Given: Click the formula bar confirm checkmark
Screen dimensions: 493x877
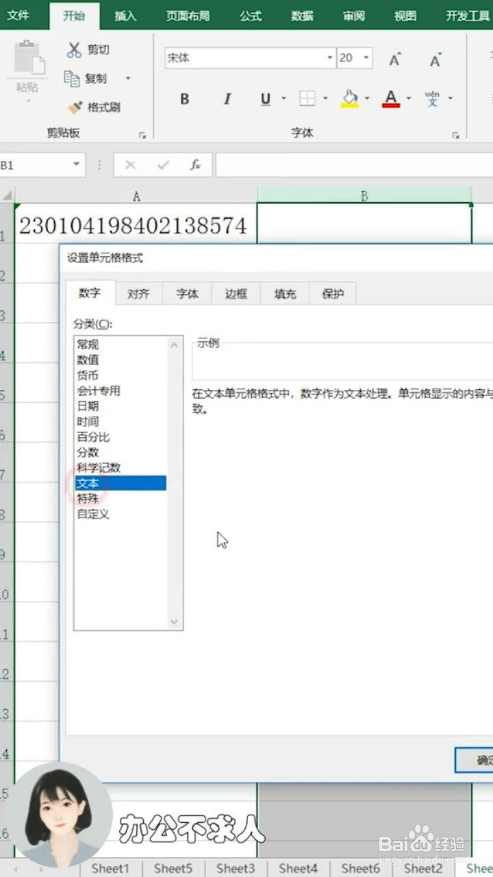Looking at the screenshot, I should pos(163,165).
